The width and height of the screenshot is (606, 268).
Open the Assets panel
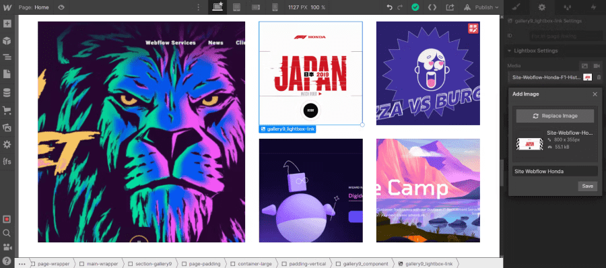coord(7,127)
